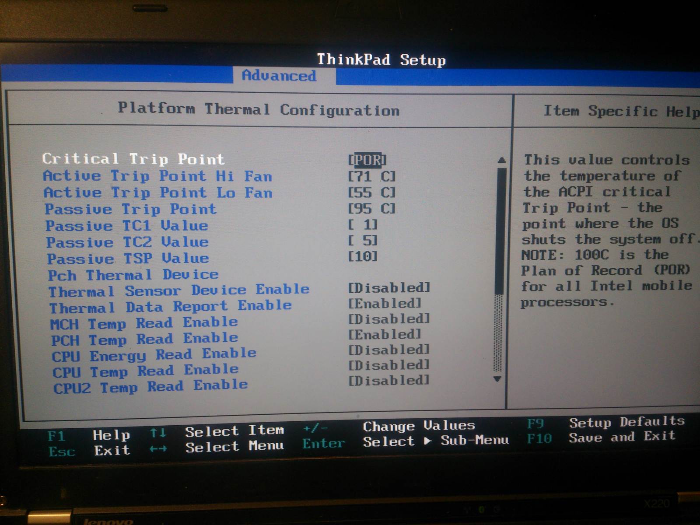
Task: Click the ThinkPad Setup title
Action: point(381,59)
